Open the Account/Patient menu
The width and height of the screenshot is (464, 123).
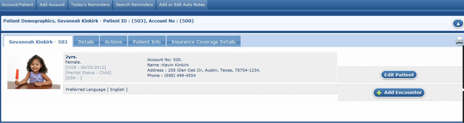17,5
